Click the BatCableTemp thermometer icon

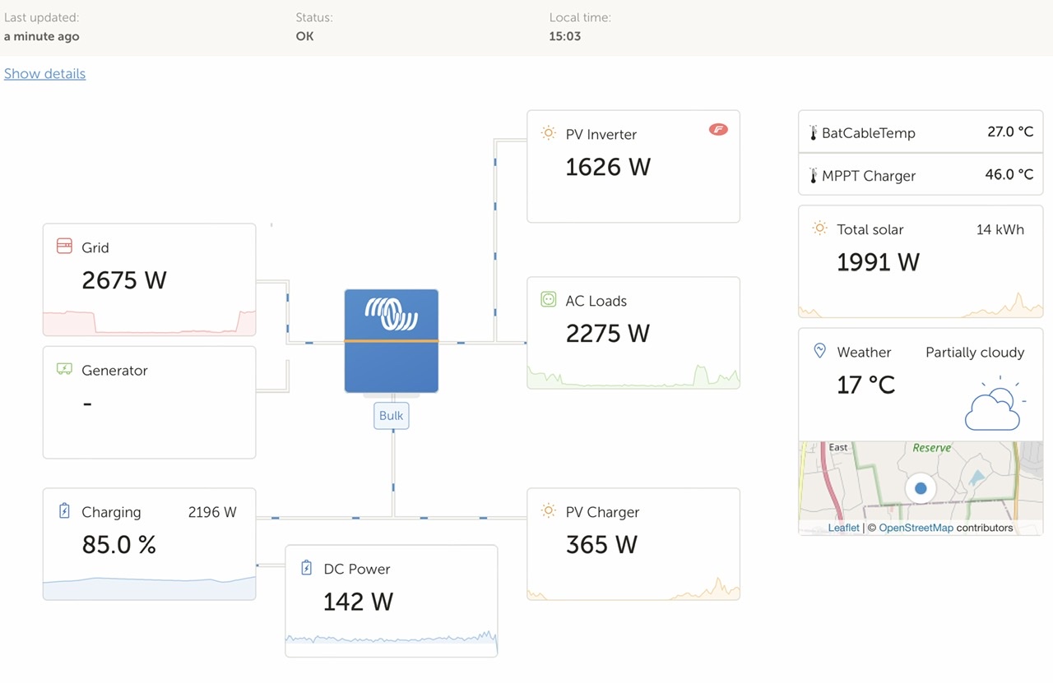pos(813,132)
